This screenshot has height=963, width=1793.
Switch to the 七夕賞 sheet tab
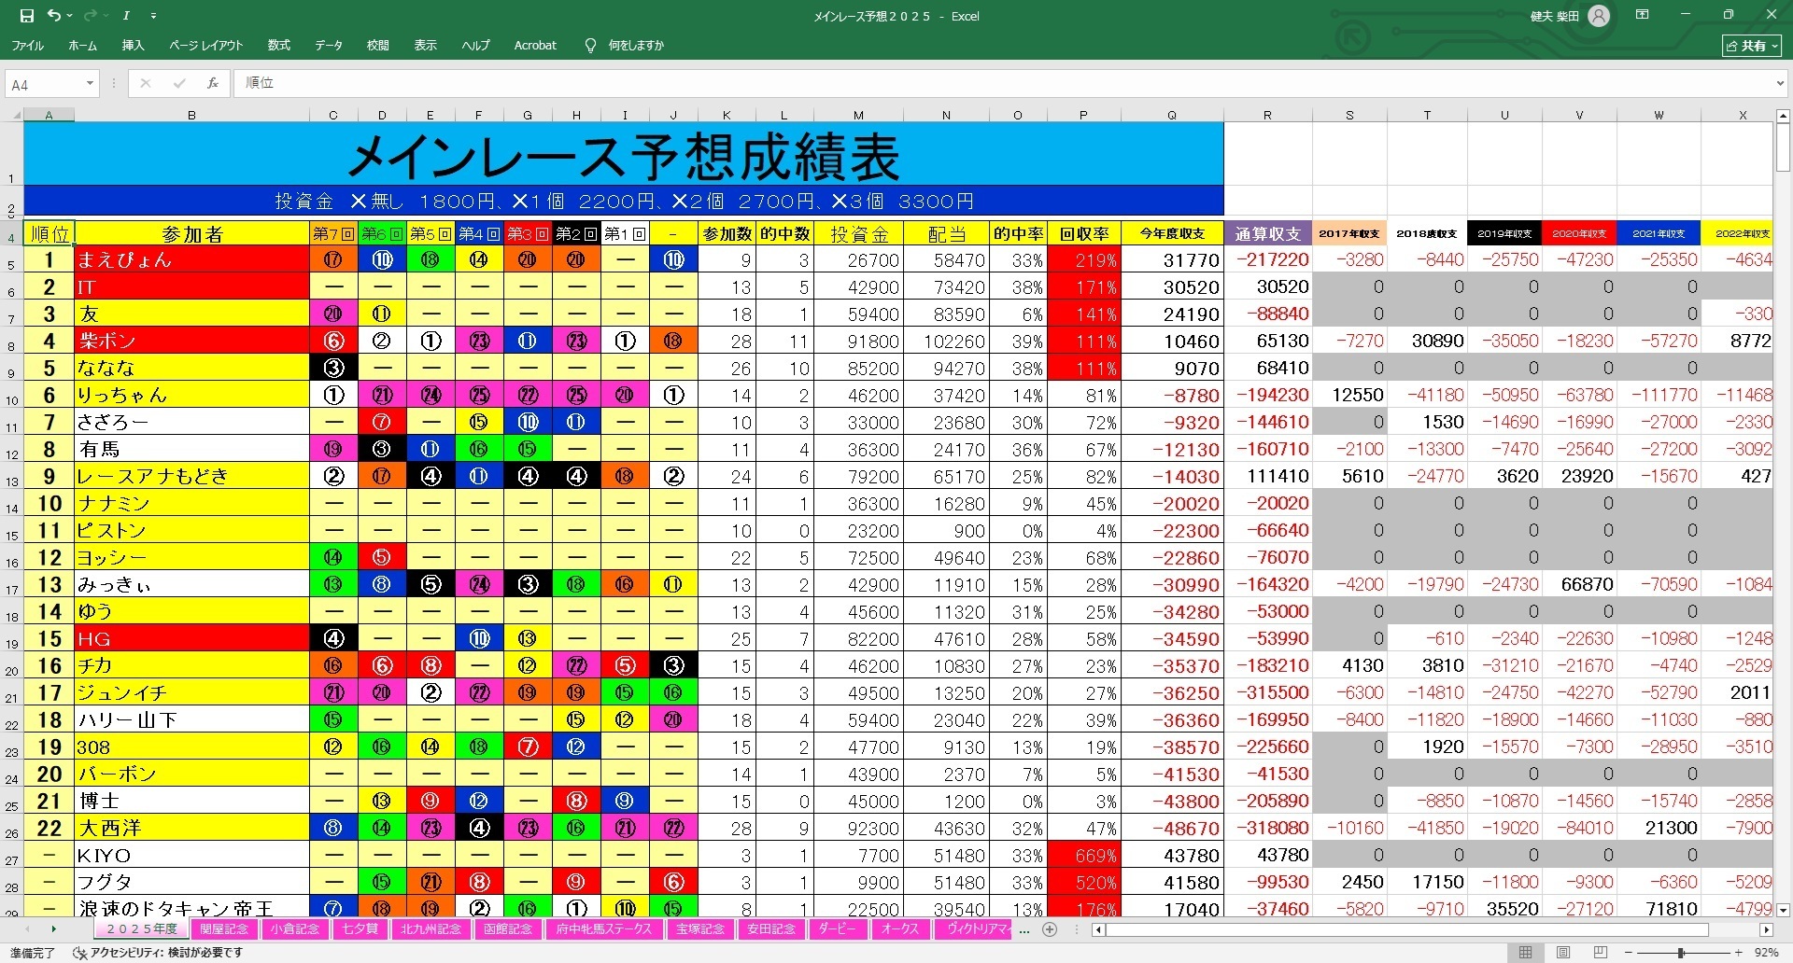pos(360,929)
